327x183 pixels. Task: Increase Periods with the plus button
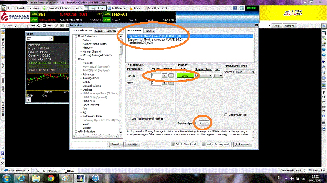[164, 76]
